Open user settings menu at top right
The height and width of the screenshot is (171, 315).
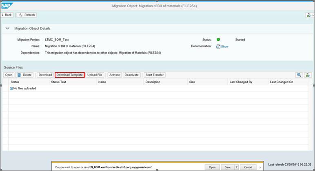[x=309, y=15]
